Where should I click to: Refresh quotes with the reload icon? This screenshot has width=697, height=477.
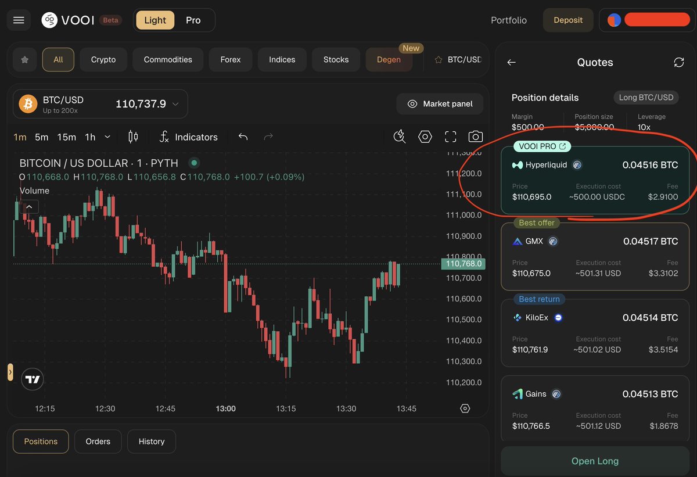[678, 62]
